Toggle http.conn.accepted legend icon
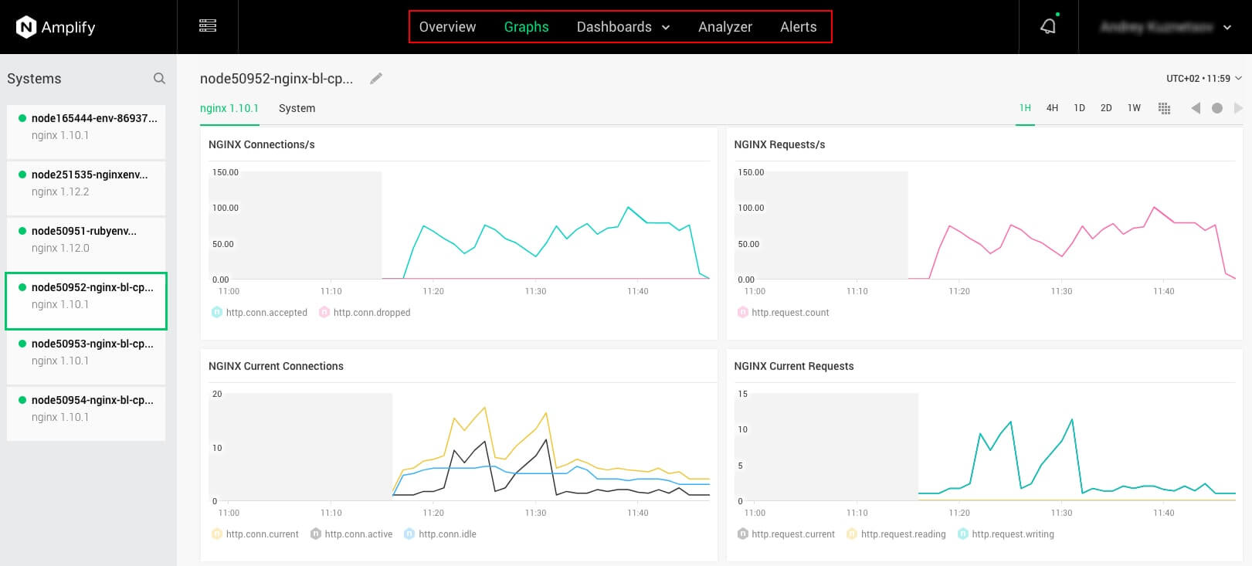1252x566 pixels. point(217,312)
